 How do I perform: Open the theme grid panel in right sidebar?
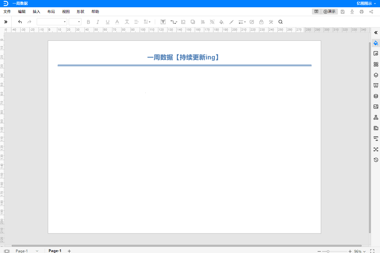click(376, 64)
